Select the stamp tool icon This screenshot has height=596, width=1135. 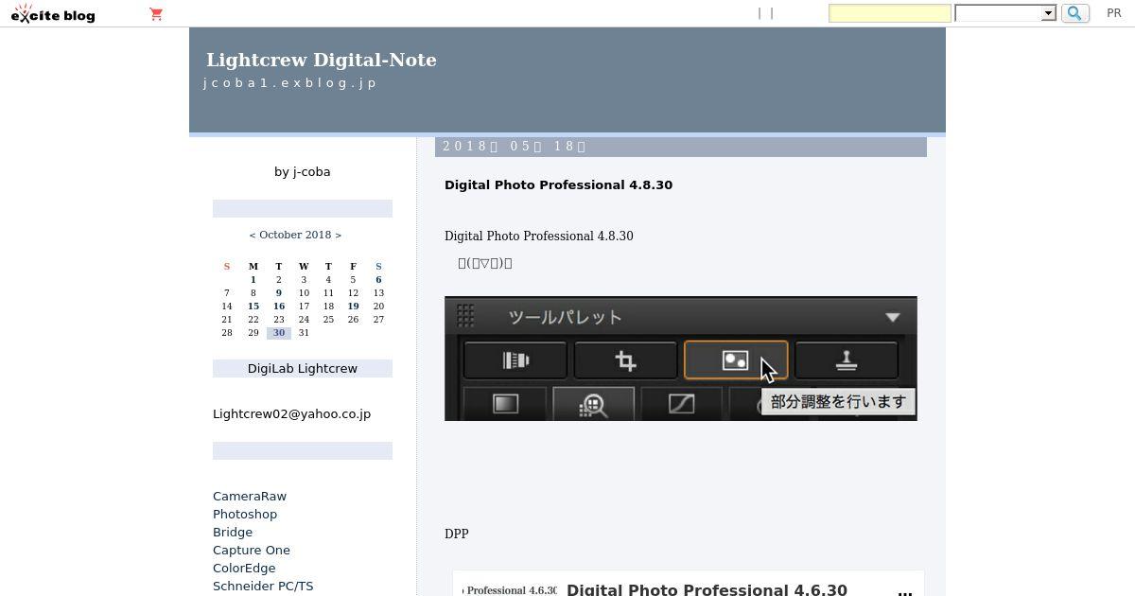847,360
